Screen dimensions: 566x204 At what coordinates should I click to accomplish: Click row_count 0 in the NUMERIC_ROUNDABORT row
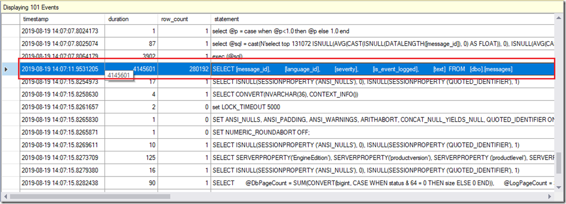point(184,132)
